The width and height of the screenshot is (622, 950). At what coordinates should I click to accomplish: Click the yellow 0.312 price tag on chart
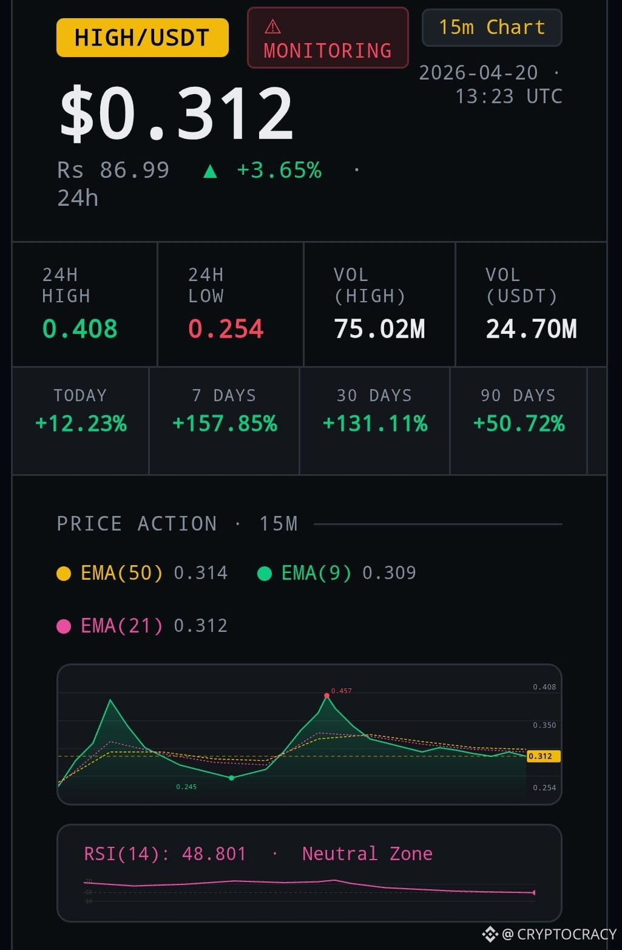tap(543, 756)
